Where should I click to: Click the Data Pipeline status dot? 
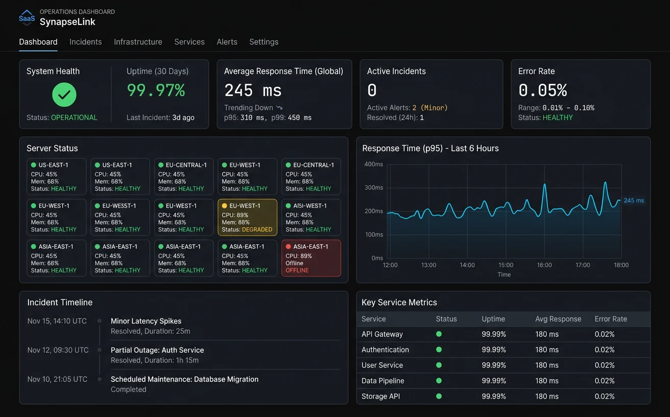pyautogui.click(x=439, y=381)
